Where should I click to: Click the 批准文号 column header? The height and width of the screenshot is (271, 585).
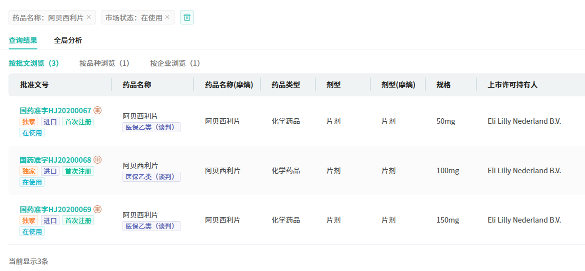(x=34, y=85)
